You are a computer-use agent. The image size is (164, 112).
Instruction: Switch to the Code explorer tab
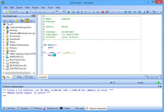[x=30, y=77]
